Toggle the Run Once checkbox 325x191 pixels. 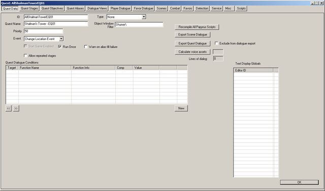pos(60,47)
